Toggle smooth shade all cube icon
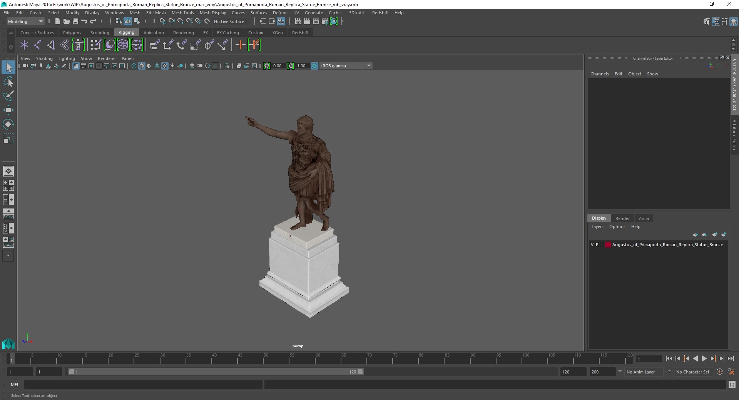Viewport: 739px width, 400px height. pyautogui.click(x=142, y=66)
